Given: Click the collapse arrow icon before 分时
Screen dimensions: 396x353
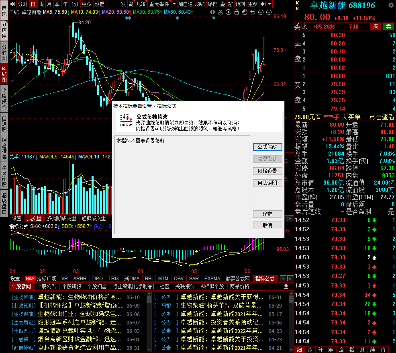Looking at the screenshot, I should coord(13,4).
